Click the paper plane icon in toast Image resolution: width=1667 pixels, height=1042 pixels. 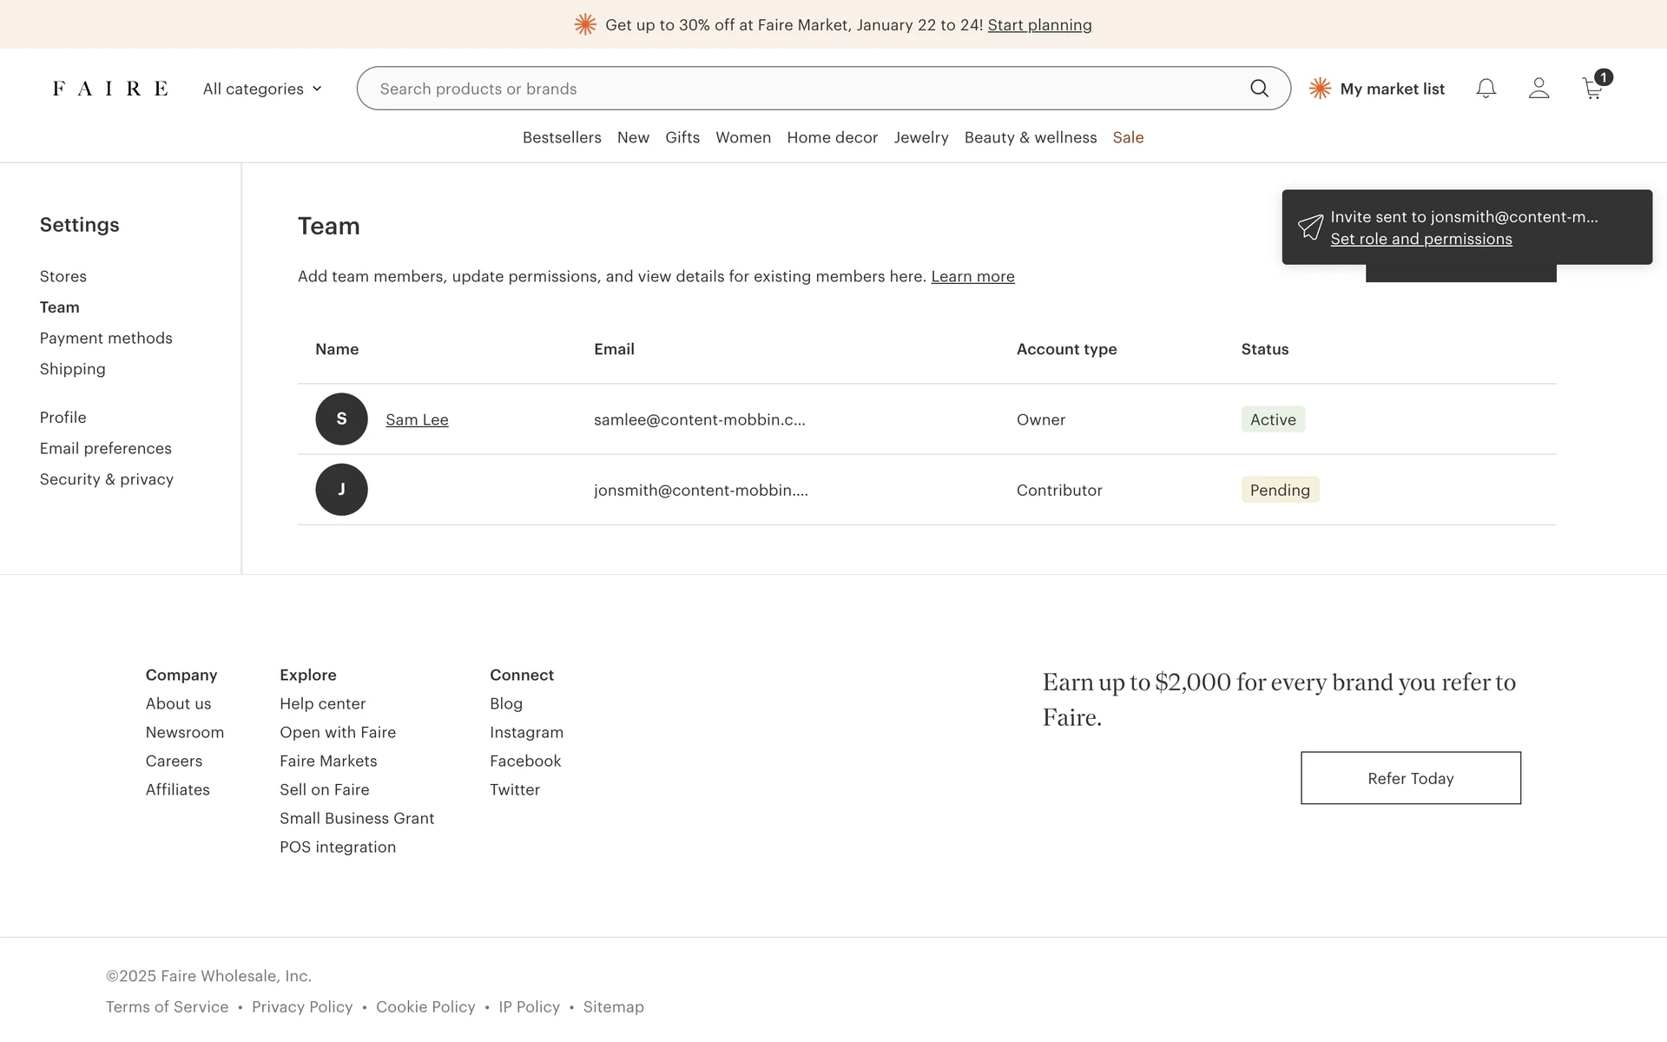[x=1310, y=228]
